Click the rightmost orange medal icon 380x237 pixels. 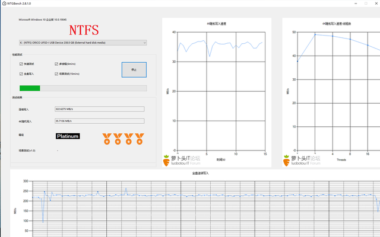(140, 139)
